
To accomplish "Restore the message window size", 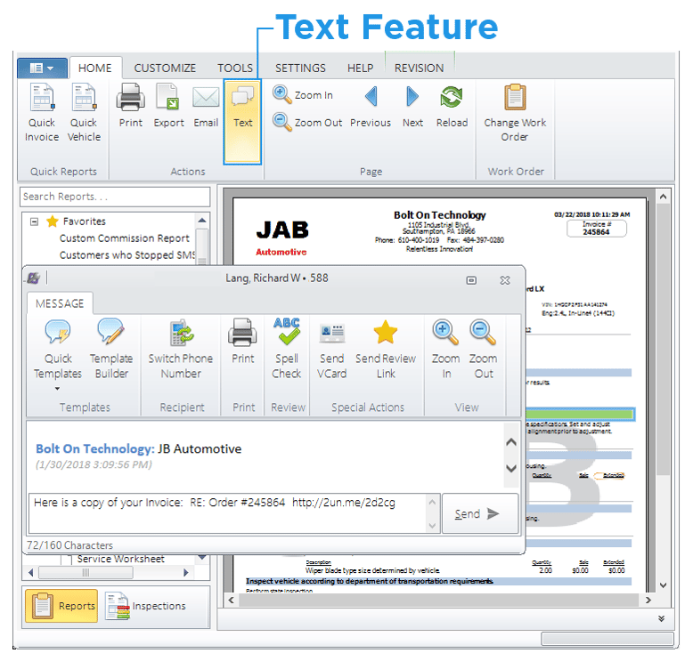I will click(471, 280).
